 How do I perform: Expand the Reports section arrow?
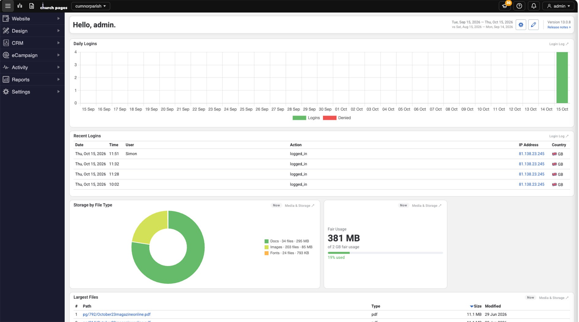58,80
